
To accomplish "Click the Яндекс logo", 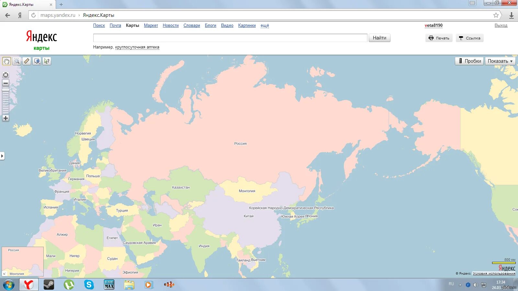I will point(41,37).
